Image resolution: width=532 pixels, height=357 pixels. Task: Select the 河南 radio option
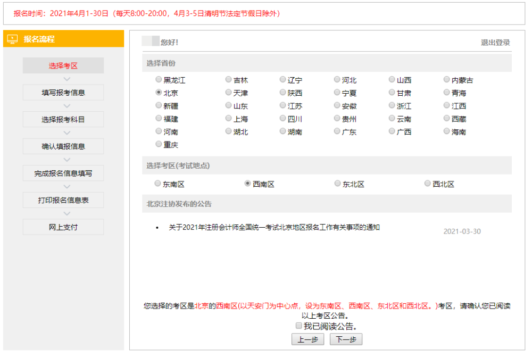click(x=159, y=131)
